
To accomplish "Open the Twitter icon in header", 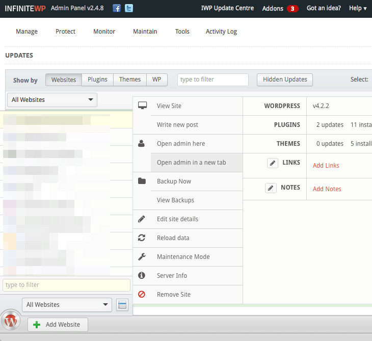I will tap(129, 8).
